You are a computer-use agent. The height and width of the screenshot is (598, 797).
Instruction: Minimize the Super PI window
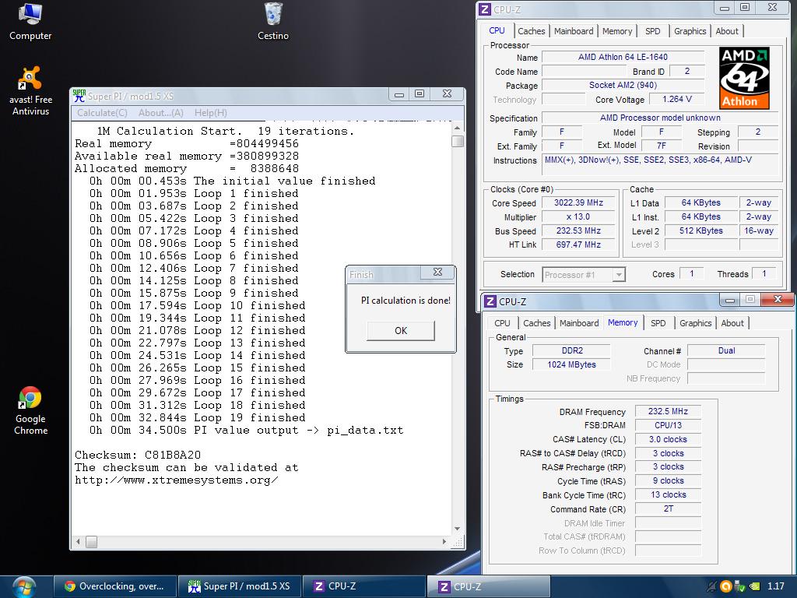[x=399, y=93]
